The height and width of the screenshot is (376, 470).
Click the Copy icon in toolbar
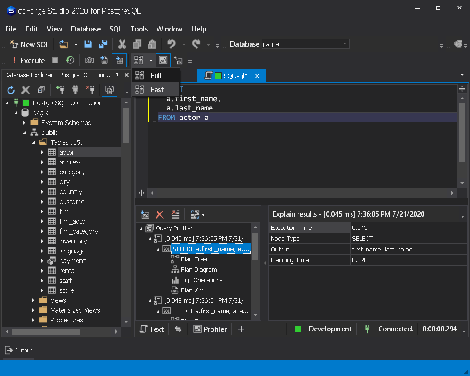tap(137, 44)
